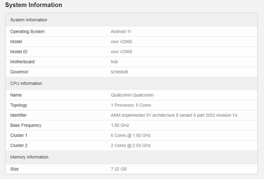Click the Topology row label

tap(19, 105)
